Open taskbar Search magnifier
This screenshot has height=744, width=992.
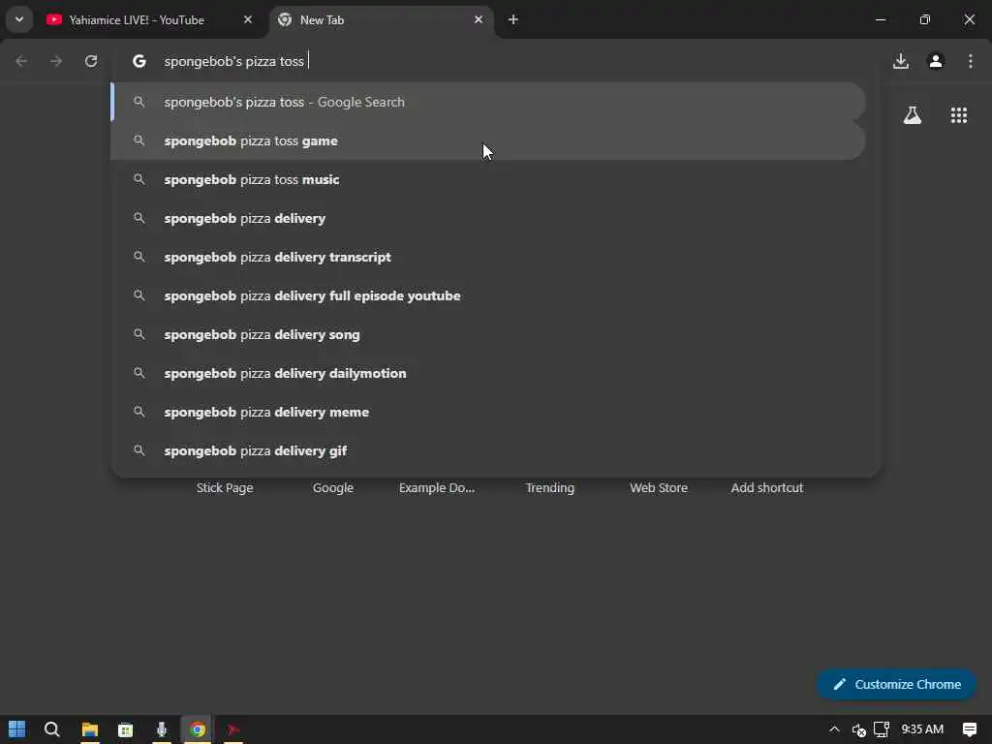pyautogui.click(x=52, y=729)
